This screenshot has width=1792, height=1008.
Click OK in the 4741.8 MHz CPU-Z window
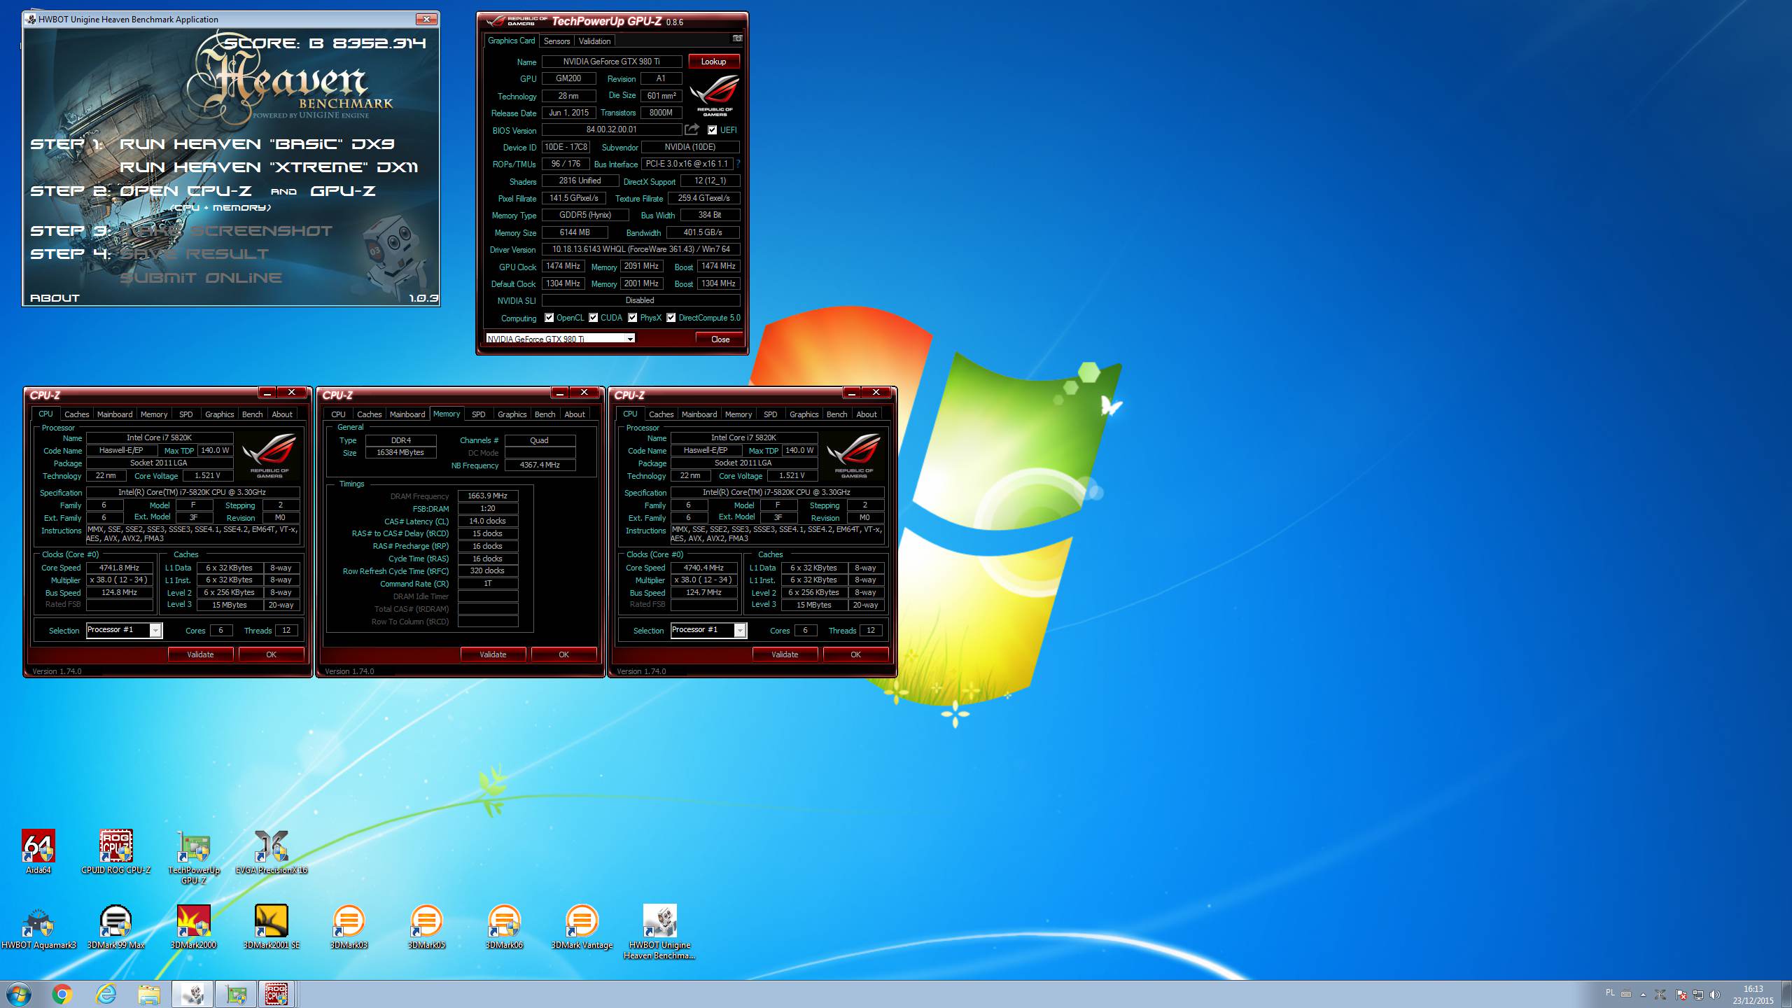coord(271,654)
